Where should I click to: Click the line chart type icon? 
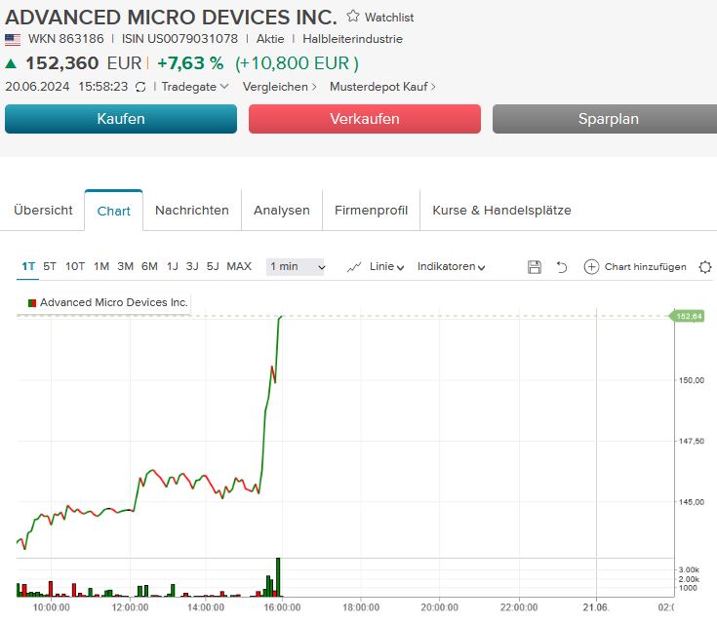[x=354, y=267]
